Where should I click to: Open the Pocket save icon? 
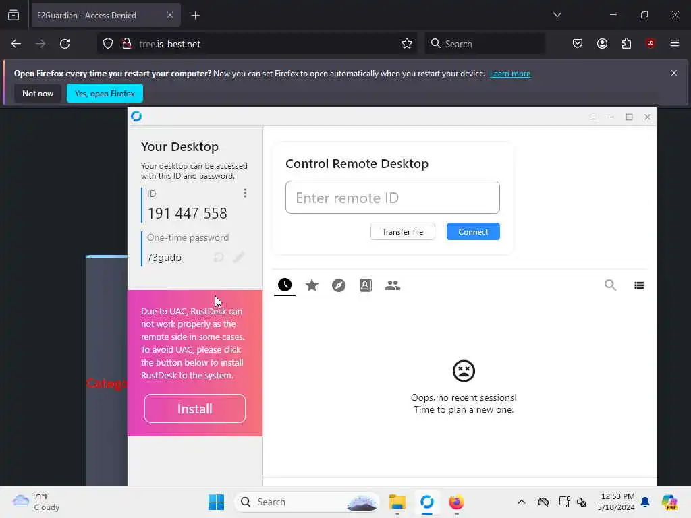pos(578,44)
